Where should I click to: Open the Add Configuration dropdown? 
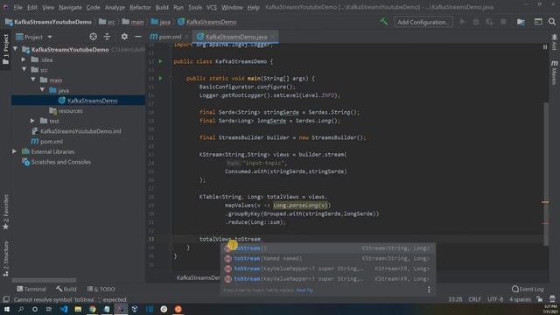[x=423, y=22]
